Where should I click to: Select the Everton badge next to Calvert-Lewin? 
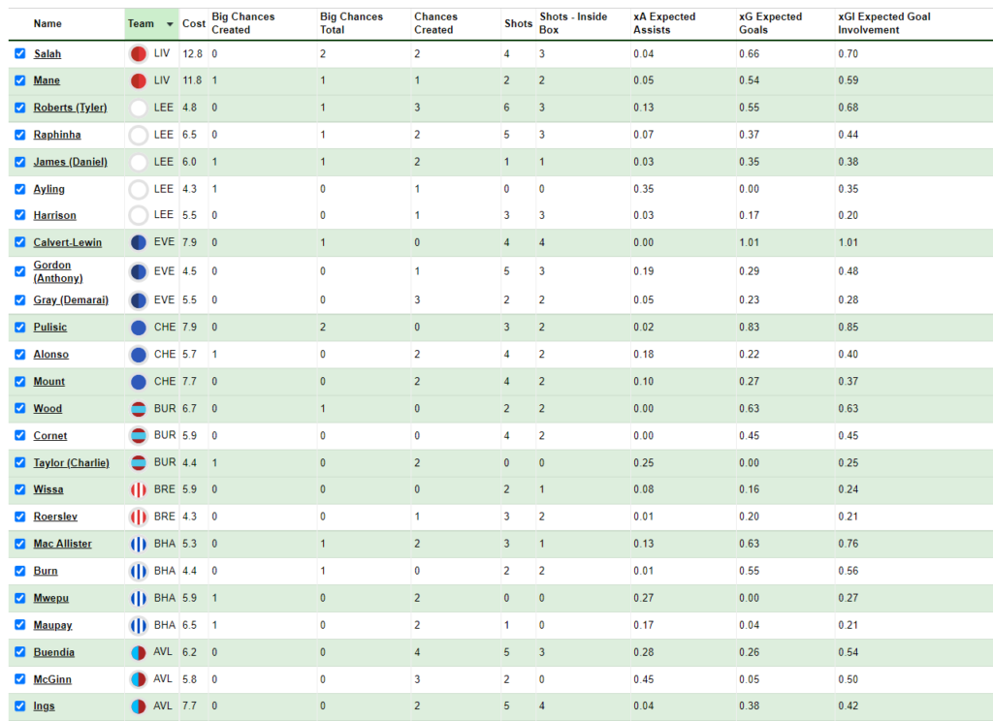coord(139,242)
